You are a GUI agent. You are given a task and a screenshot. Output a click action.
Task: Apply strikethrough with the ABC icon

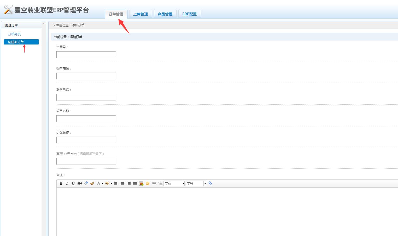80,183
